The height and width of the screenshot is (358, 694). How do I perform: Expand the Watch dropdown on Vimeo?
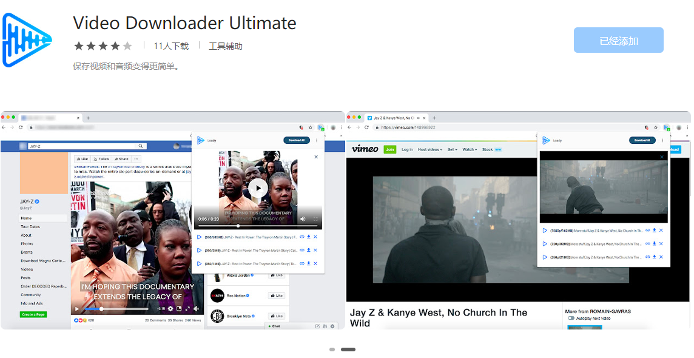(x=470, y=150)
